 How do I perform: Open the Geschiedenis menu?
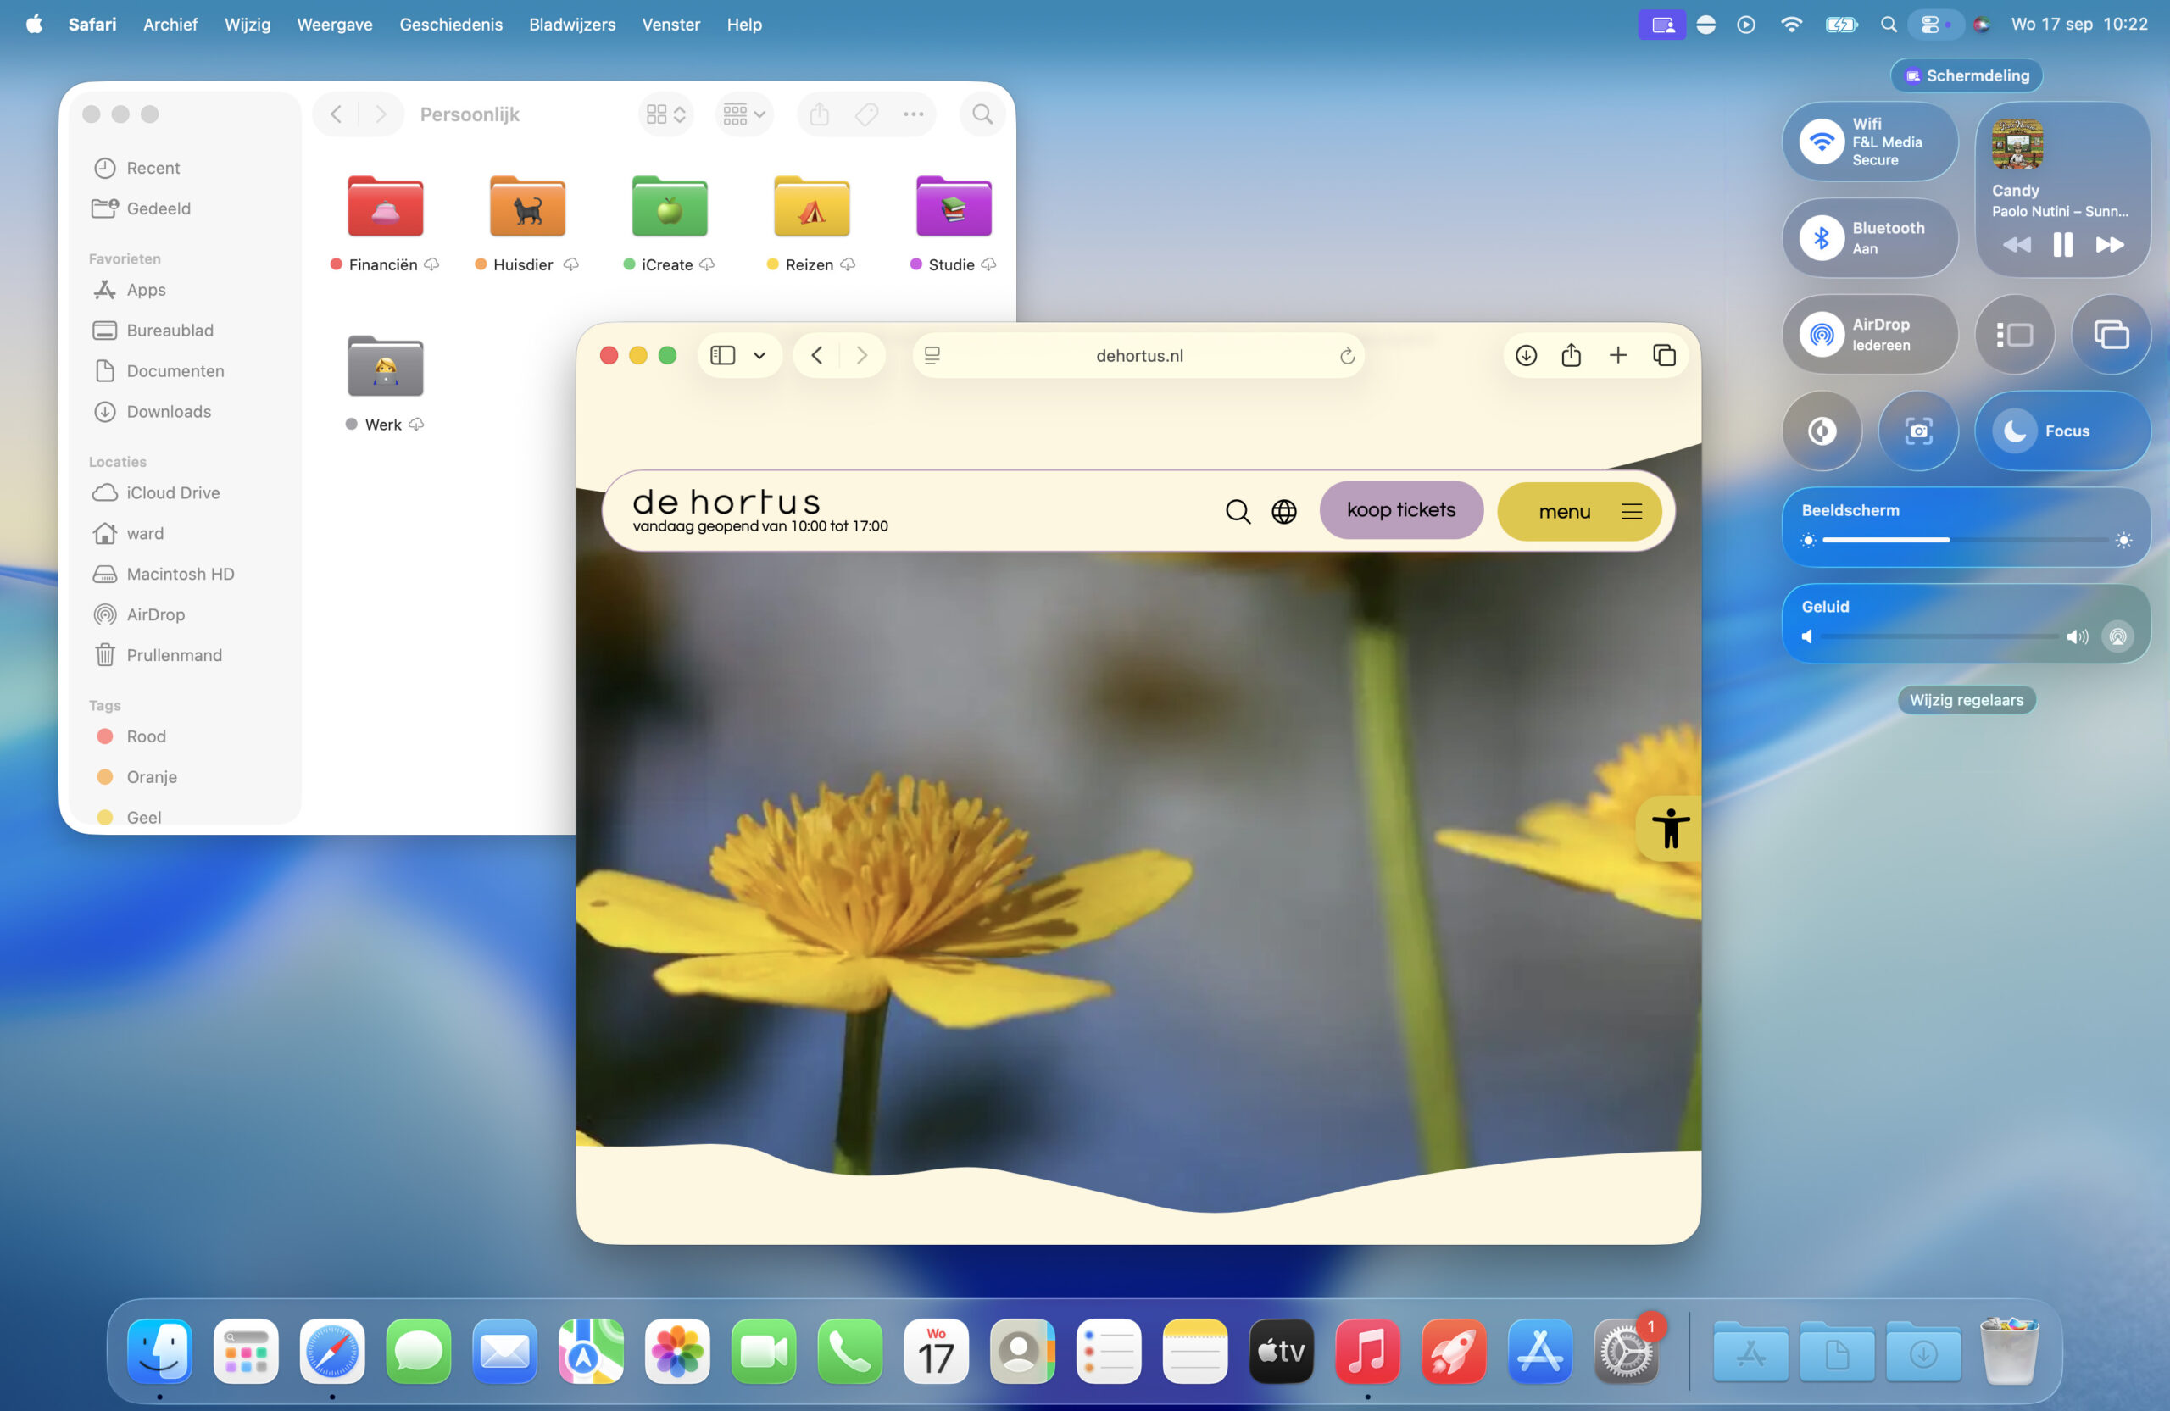tap(450, 25)
